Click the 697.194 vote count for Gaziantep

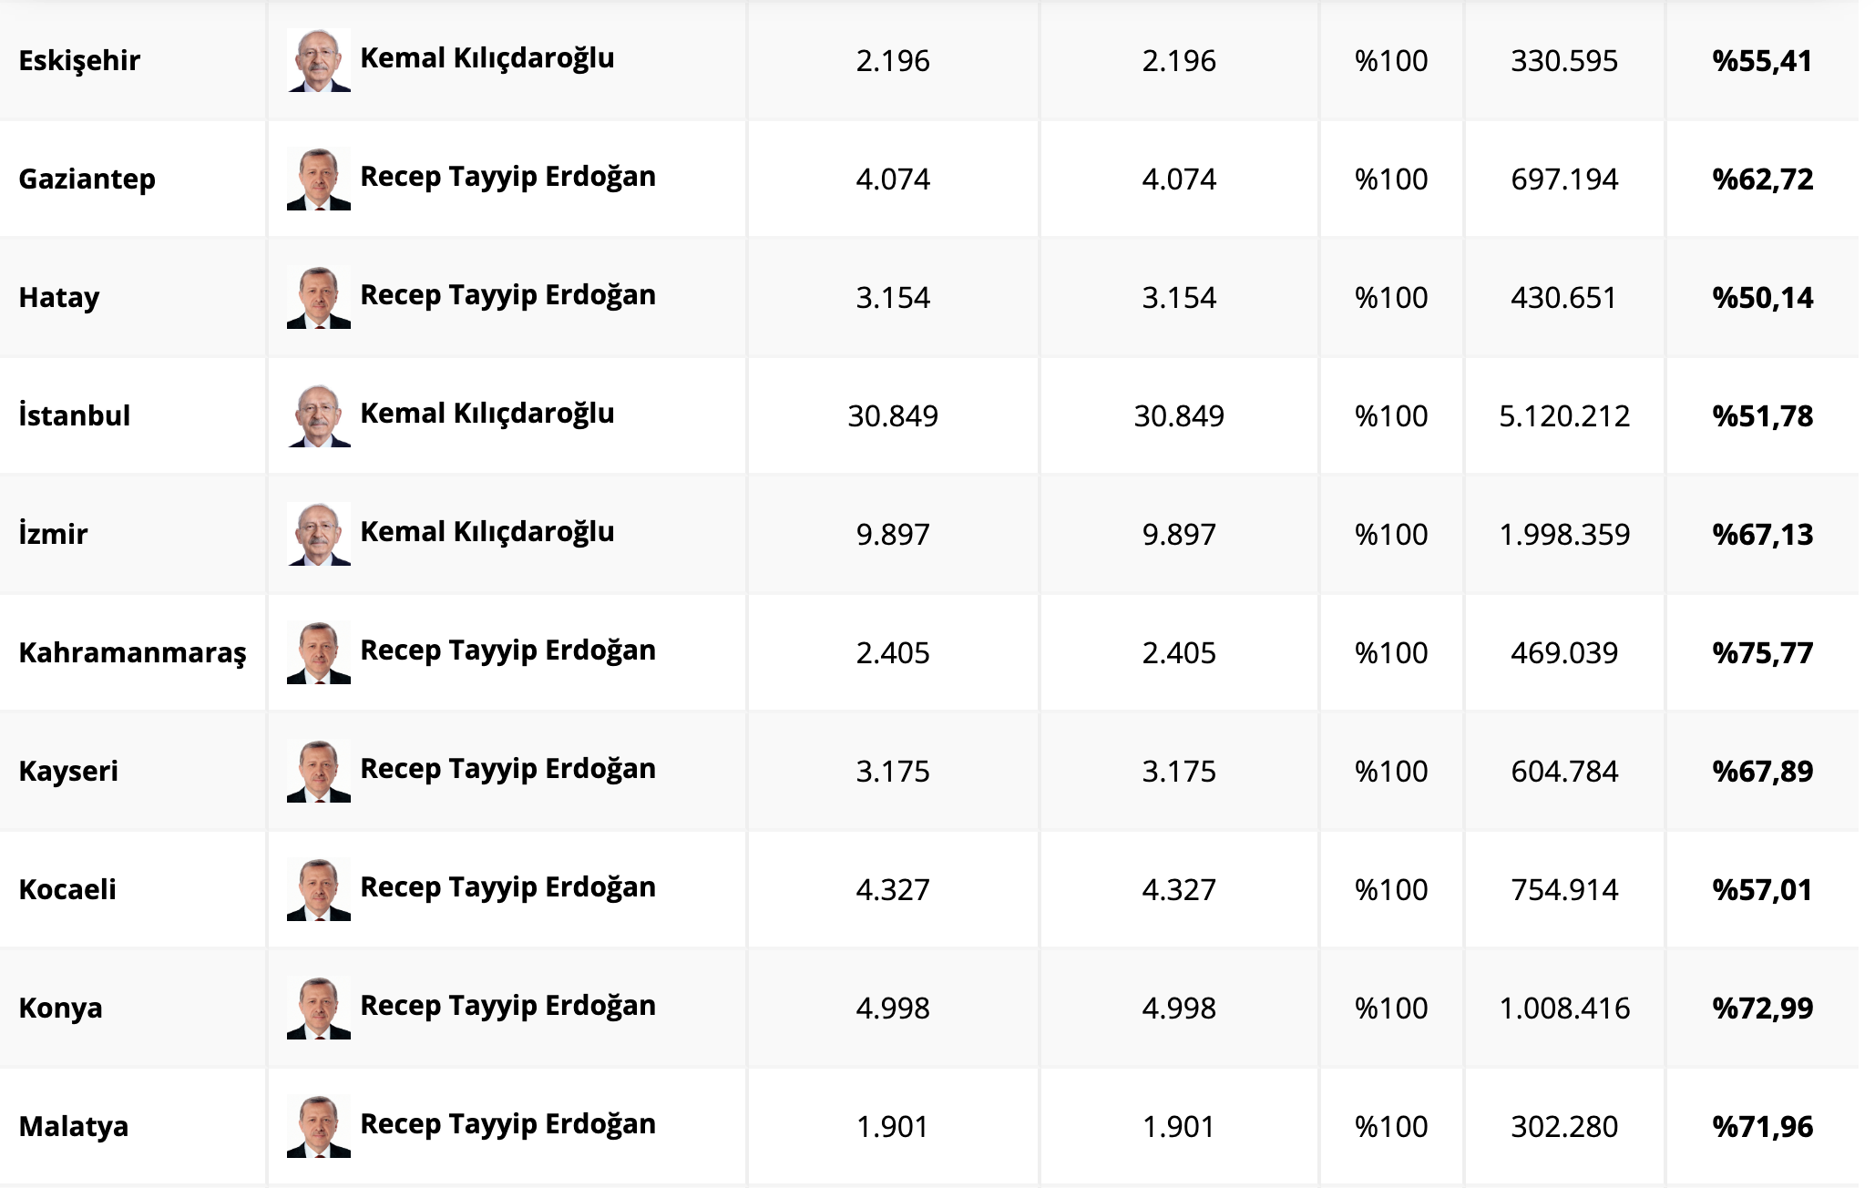click(1564, 179)
